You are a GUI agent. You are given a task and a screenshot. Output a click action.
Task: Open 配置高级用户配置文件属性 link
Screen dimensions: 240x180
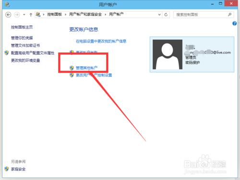tap(33, 53)
